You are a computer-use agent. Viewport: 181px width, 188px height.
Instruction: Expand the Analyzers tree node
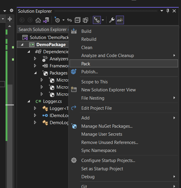click(x=35, y=59)
